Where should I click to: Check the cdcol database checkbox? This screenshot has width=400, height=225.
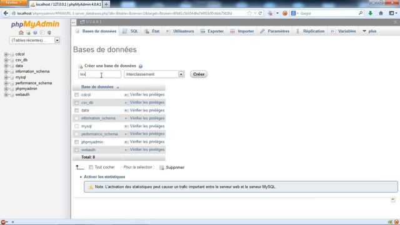76,95
